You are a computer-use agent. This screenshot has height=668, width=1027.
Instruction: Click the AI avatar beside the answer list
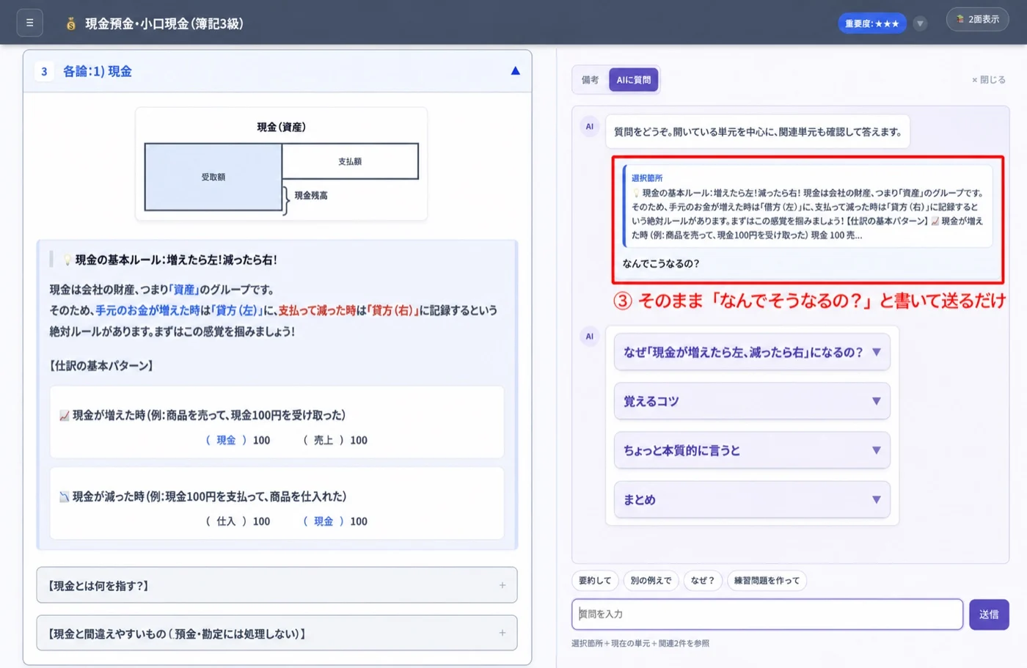589,337
